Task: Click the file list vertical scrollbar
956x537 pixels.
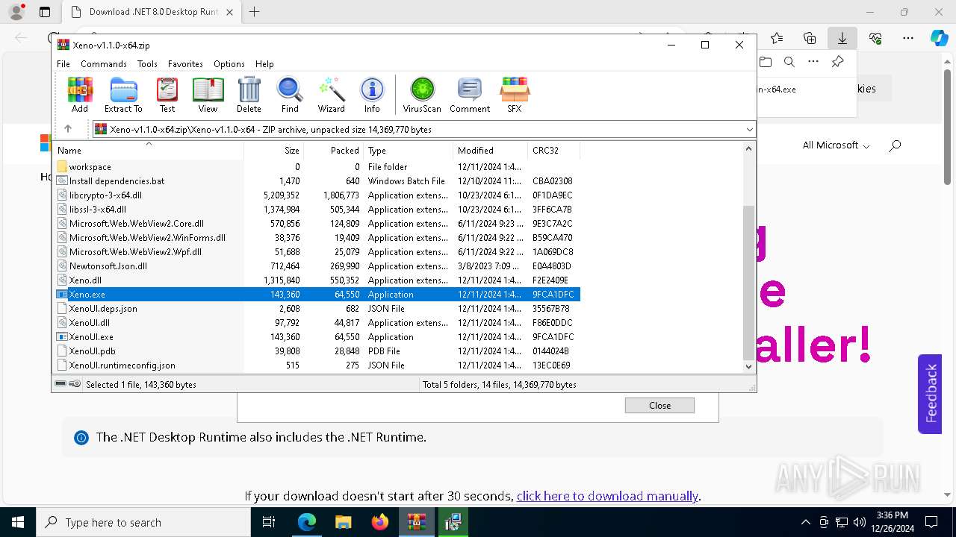Action: 748,282
